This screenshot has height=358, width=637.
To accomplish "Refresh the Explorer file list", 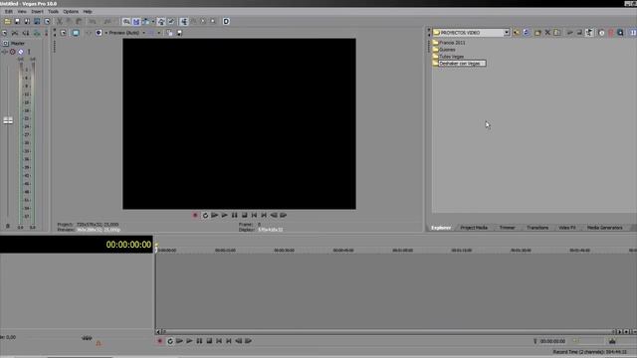I will [527, 33].
